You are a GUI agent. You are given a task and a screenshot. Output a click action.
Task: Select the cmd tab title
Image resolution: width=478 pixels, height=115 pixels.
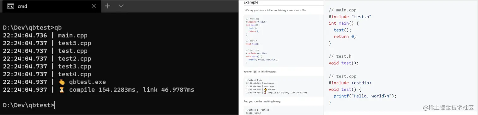(22, 6)
